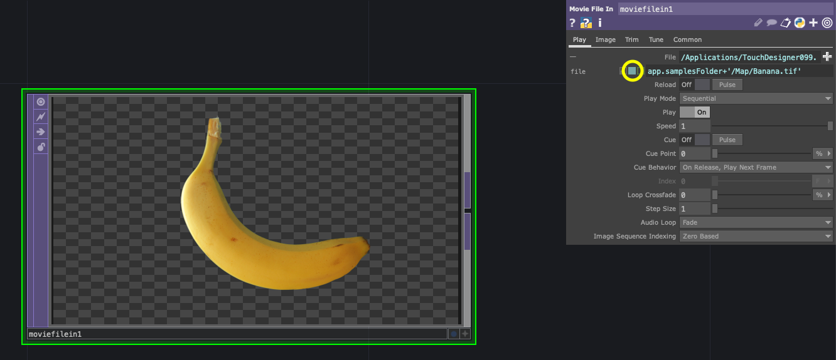Open the Loop Crossfade percent unit menu
836x360 pixels.
coord(822,195)
